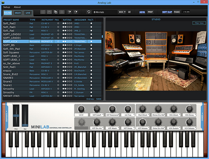The image size is (209, 159).
Task: Expand the SNAPSHOTS side panel
Action: [7, 116]
